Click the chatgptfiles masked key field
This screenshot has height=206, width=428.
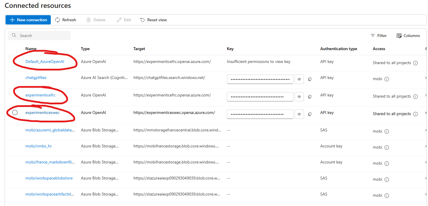(260, 79)
